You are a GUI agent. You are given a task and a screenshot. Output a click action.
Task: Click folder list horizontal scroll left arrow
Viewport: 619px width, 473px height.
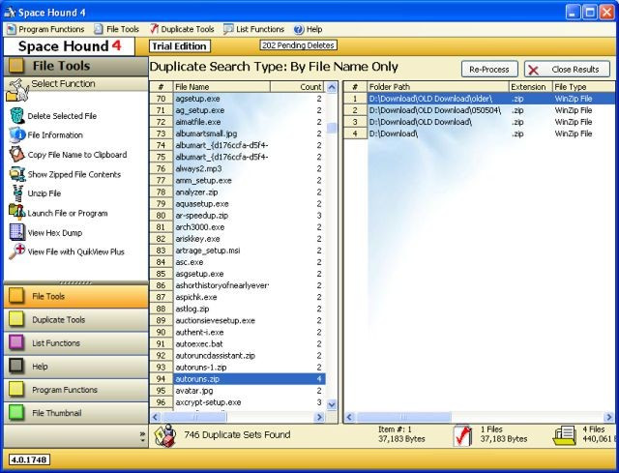[349, 417]
